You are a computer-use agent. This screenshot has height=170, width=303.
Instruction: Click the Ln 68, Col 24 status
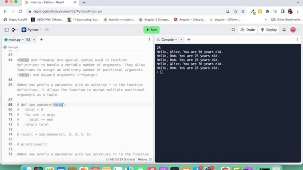point(121,160)
